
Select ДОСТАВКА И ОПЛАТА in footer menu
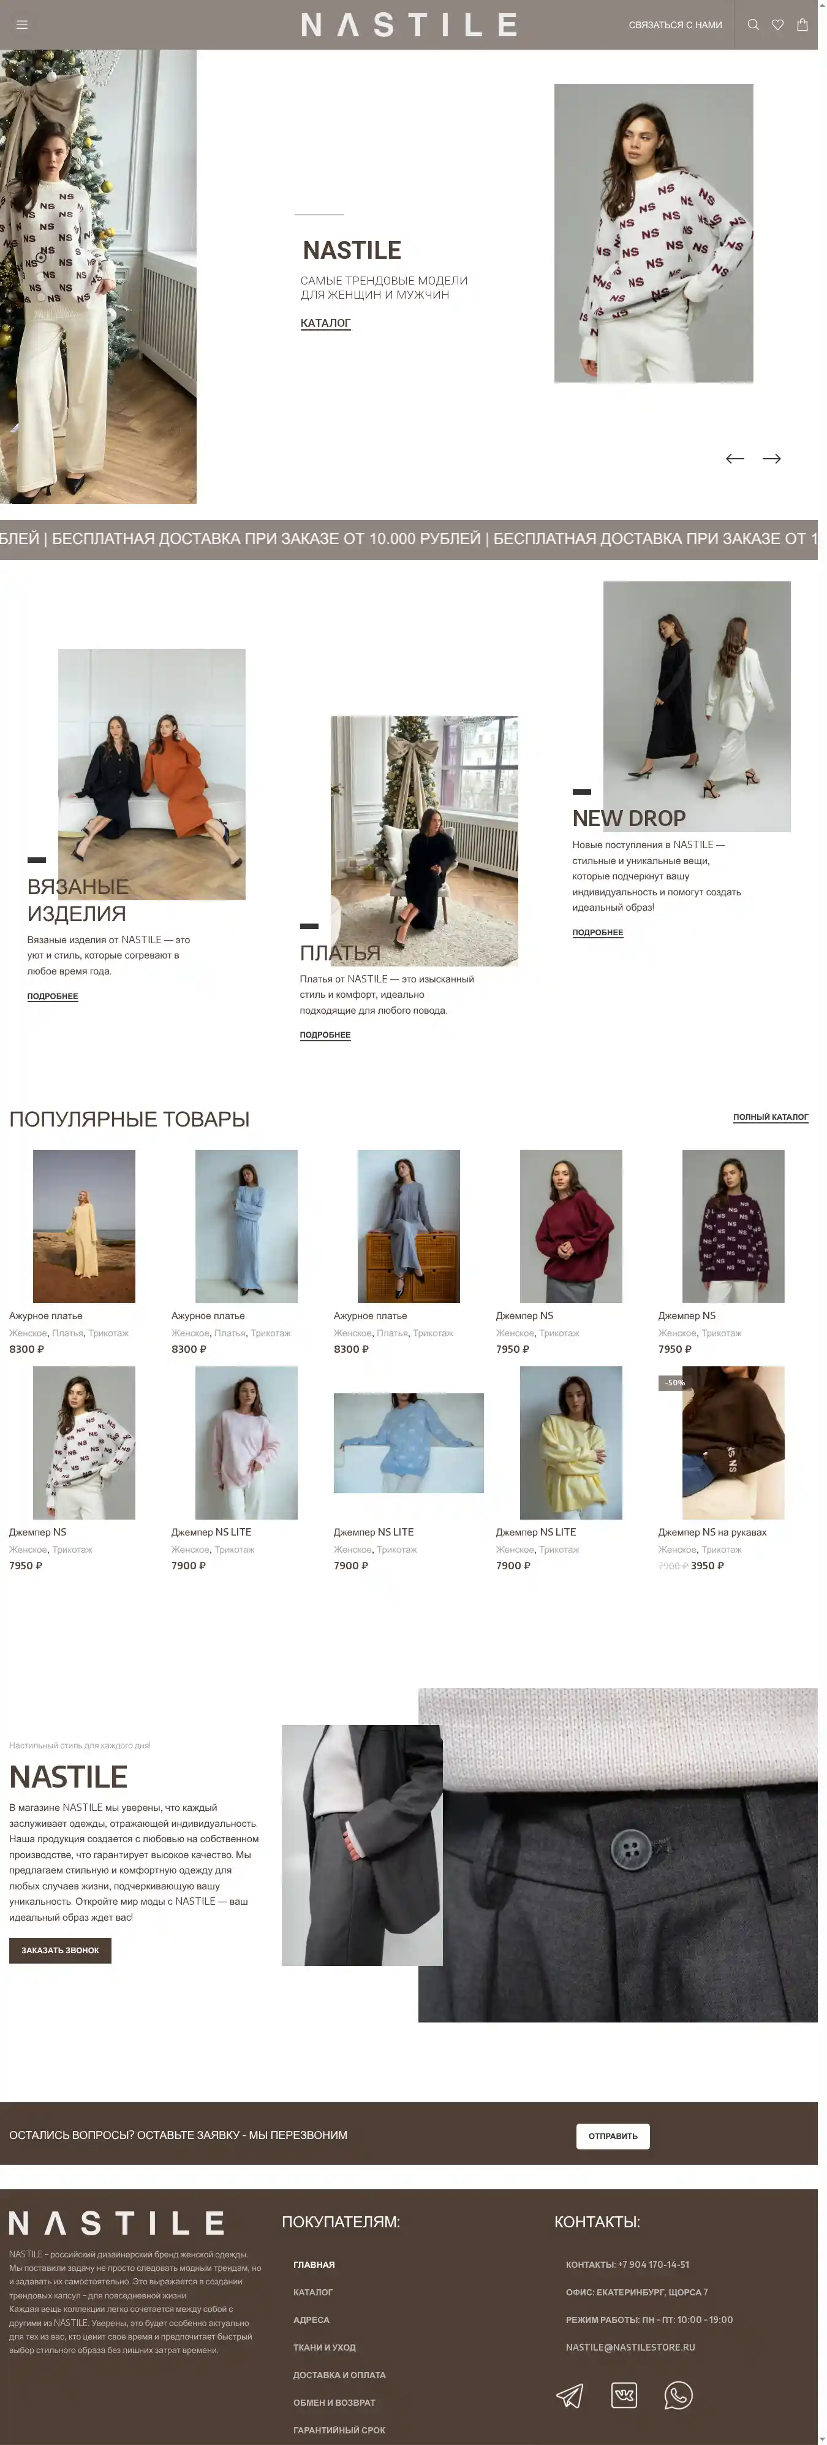pos(339,2374)
